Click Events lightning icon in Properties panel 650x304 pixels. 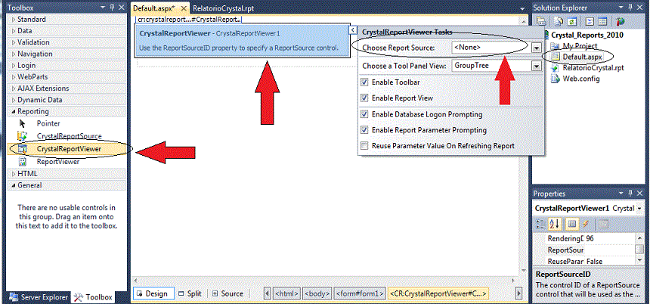click(585, 224)
